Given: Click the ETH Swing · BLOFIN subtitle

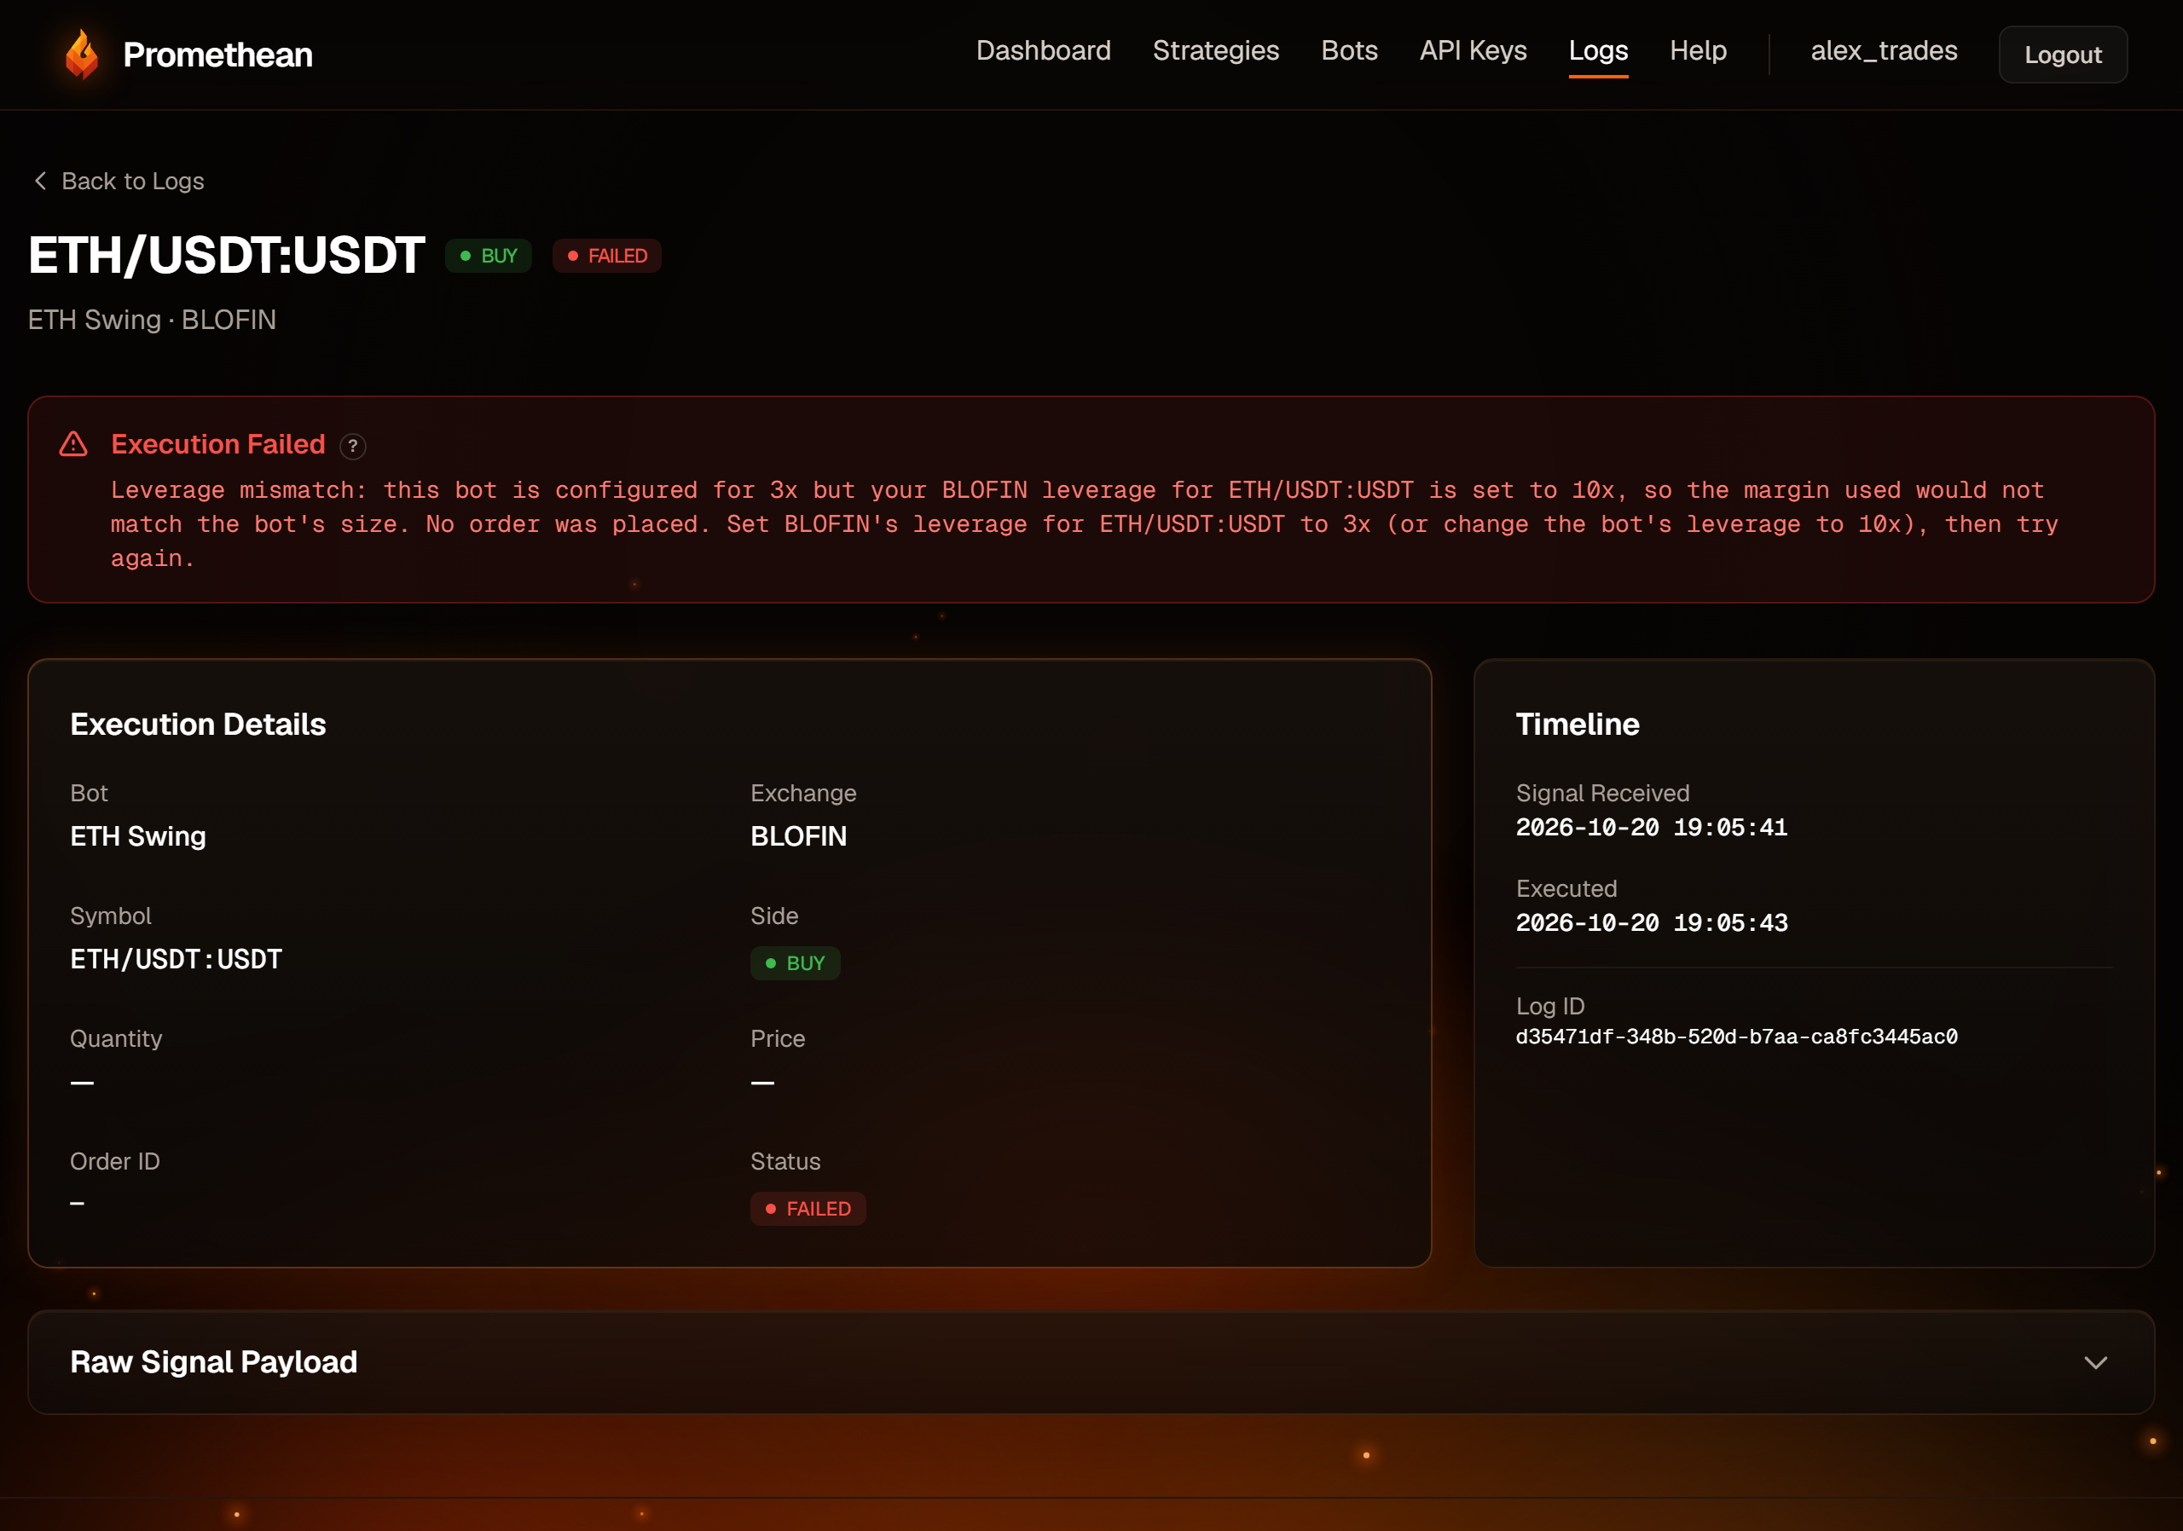Looking at the screenshot, I should pyautogui.click(x=152, y=321).
